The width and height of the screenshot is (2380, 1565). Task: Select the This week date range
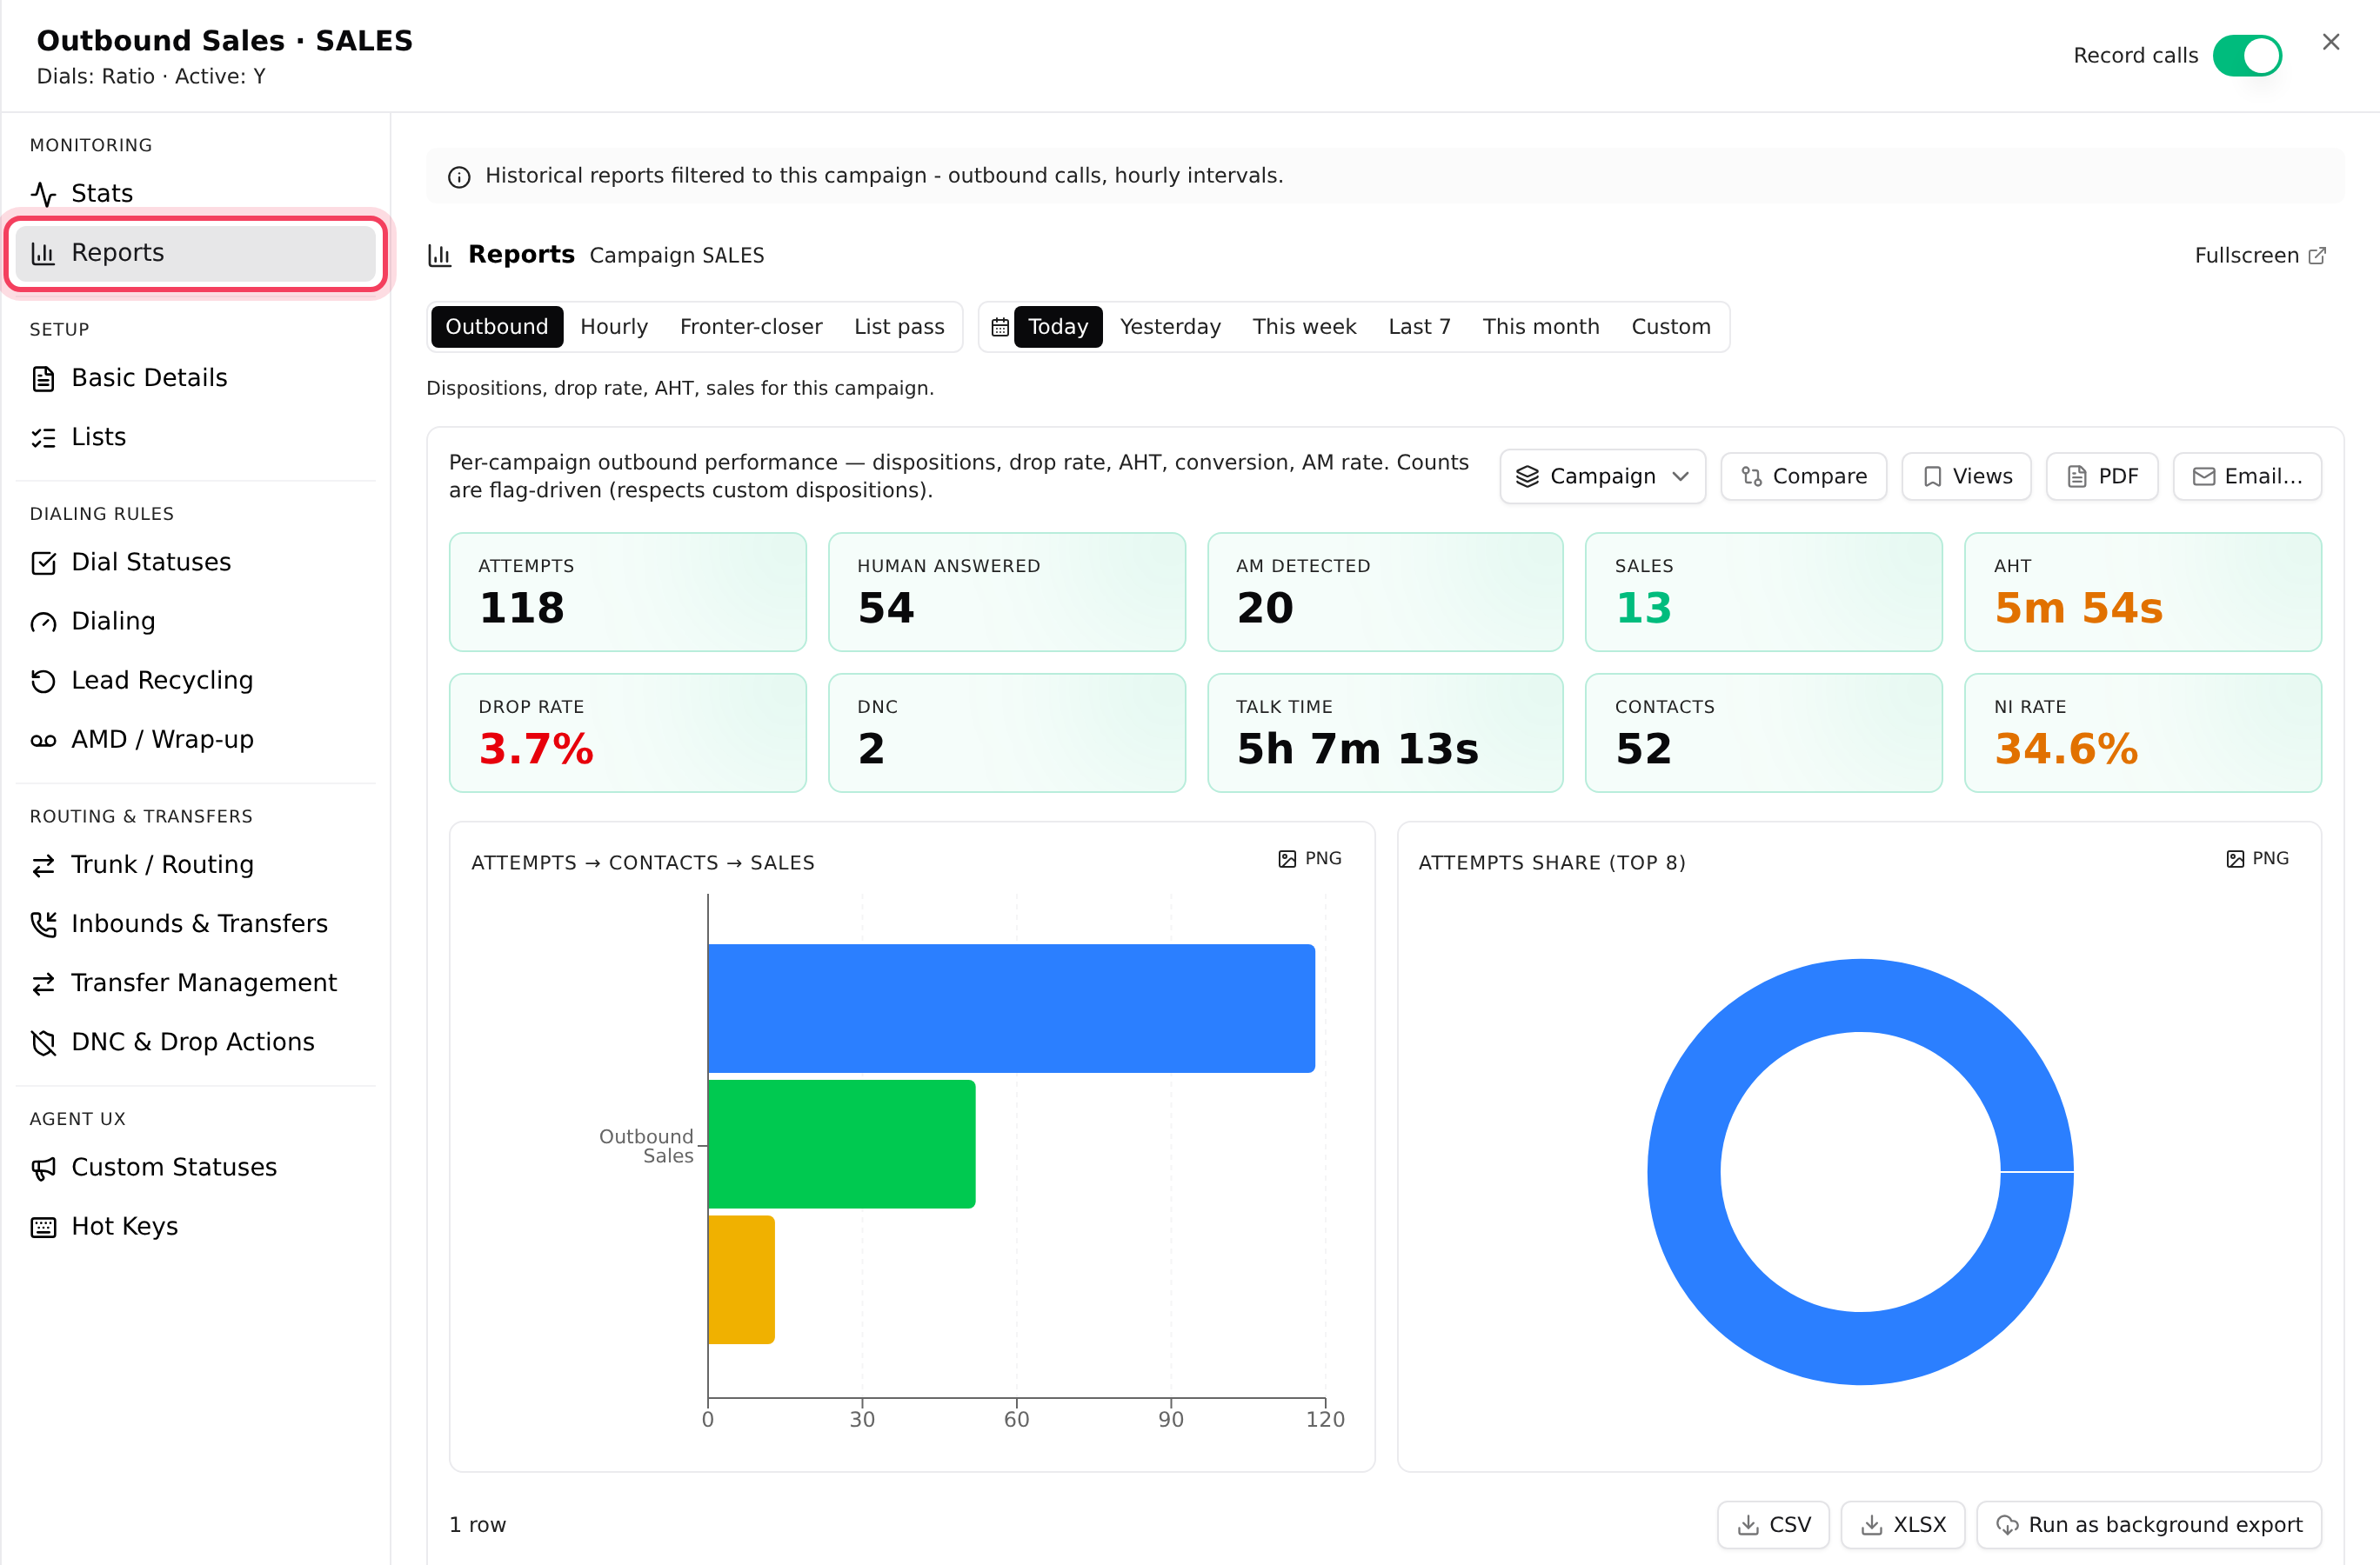tap(1304, 327)
